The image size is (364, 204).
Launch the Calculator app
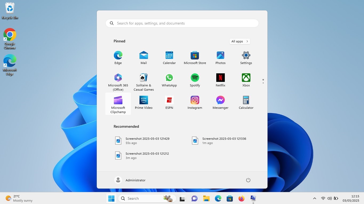[246, 103]
